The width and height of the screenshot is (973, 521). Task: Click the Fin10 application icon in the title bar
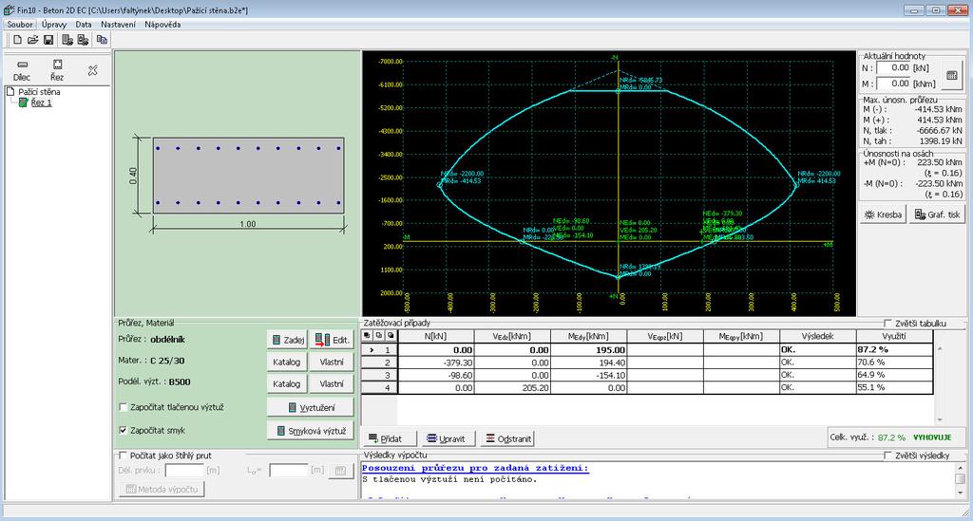pos(10,9)
